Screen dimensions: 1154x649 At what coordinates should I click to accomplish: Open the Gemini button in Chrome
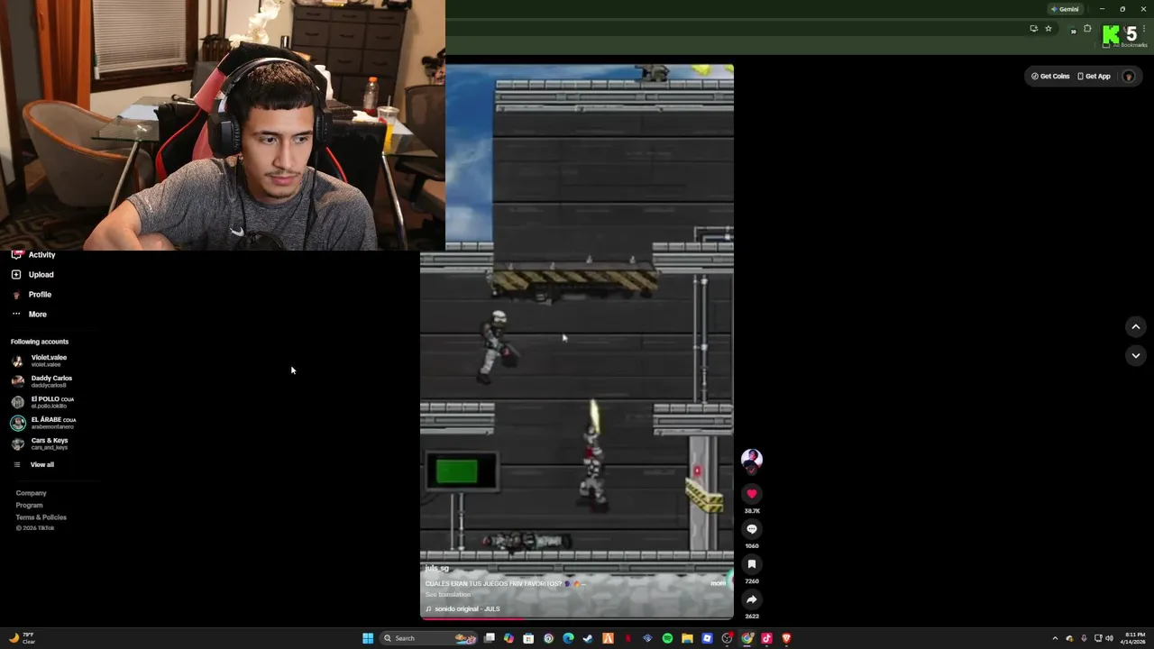click(x=1065, y=9)
